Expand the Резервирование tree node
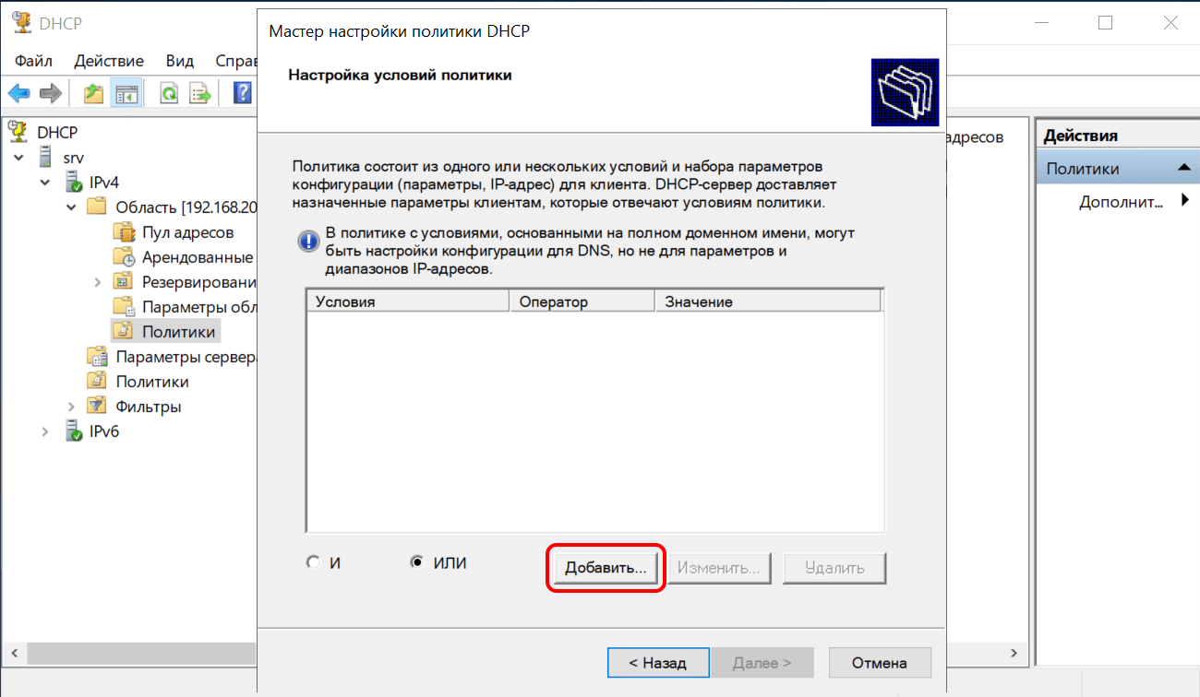This screenshot has width=1200, height=697. coord(98,282)
